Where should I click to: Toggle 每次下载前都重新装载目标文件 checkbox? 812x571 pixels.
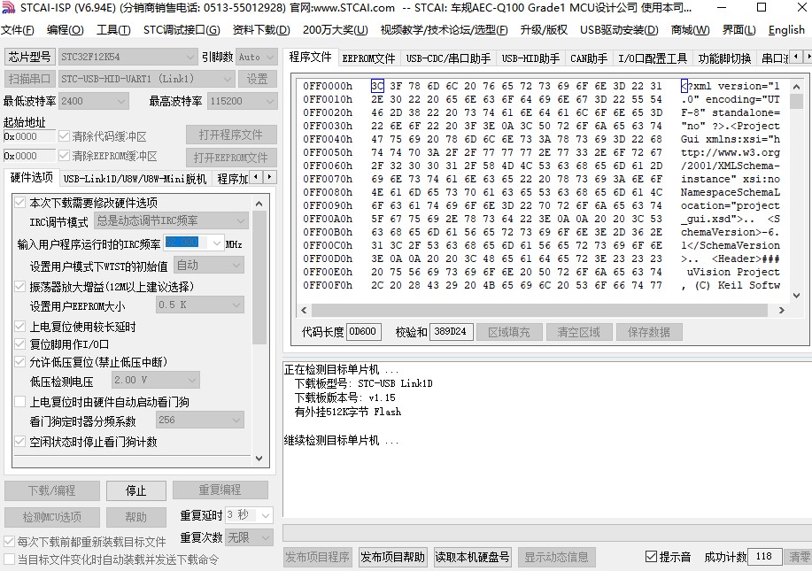(9, 542)
